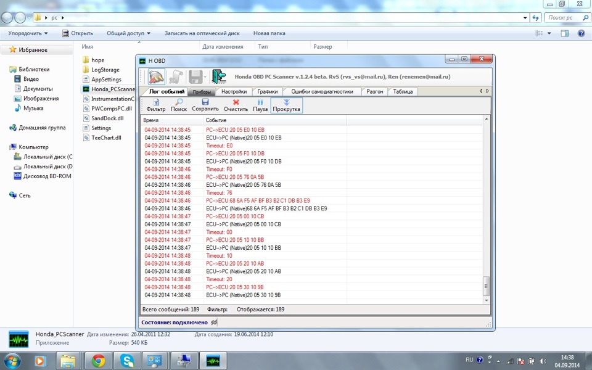The width and height of the screenshot is (592, 370).
Task: Toggle the preview pane icon
Action: tap(564, 33)
